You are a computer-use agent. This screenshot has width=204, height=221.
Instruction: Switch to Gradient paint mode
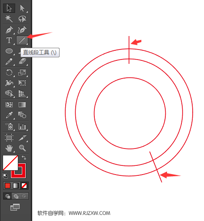coord(16,186)
